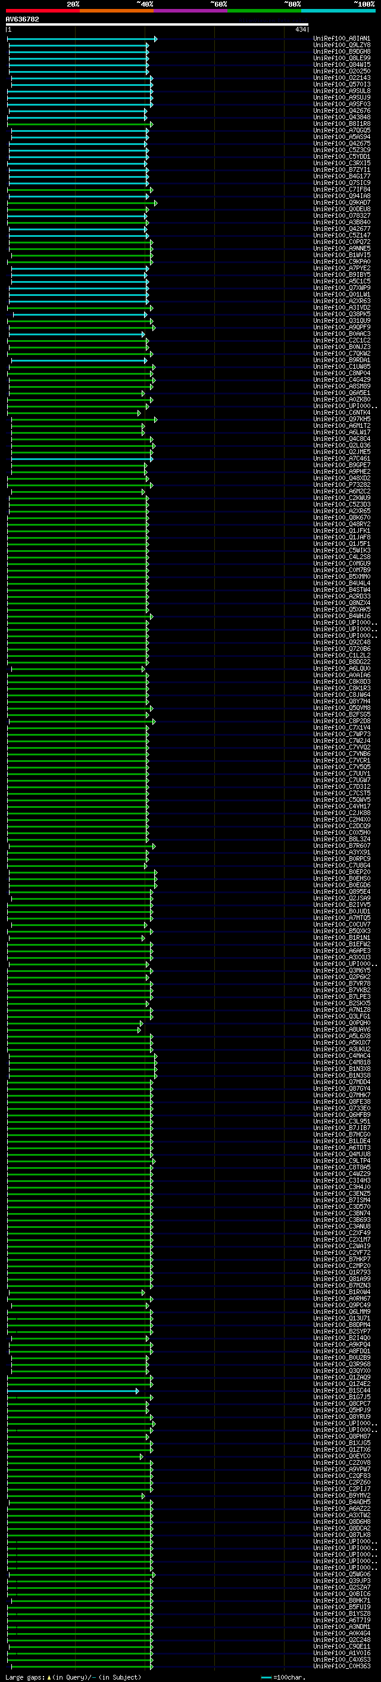Screen dimensions: 381x1682
Task: Click the cyan alignment bar for UniRef100_A8IAN1
Action: click(82, 39)
